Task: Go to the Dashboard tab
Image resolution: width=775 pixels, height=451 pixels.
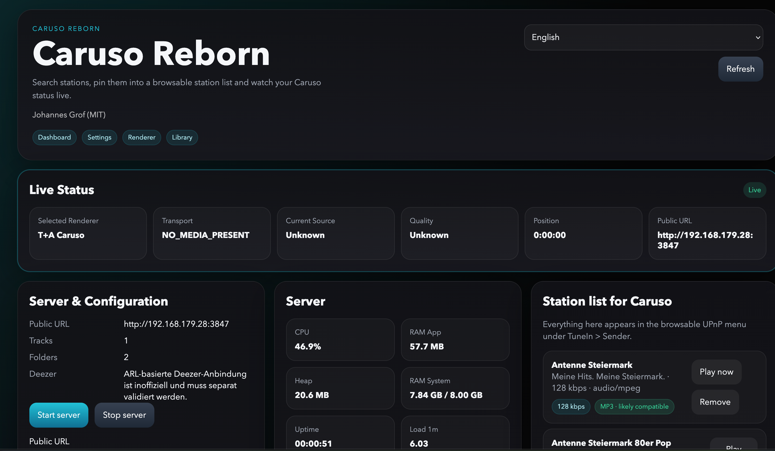Action: click(x=54, y=137)
